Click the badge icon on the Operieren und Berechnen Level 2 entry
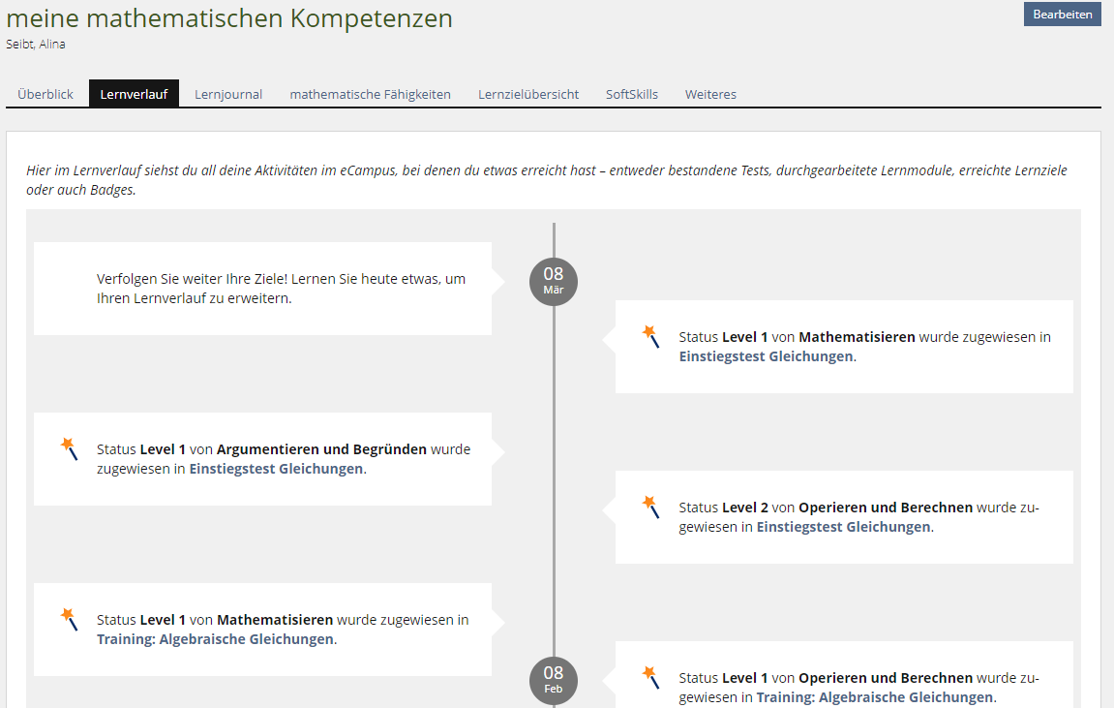This screenshot has height=708, width=1114. [x=650, y=507]
